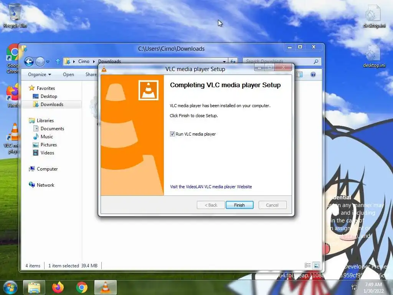This screenshot has height=295, width=393.
Task: Click the Forward arrow in the Downloads Explorer window
Action: (x=40, y=61)
